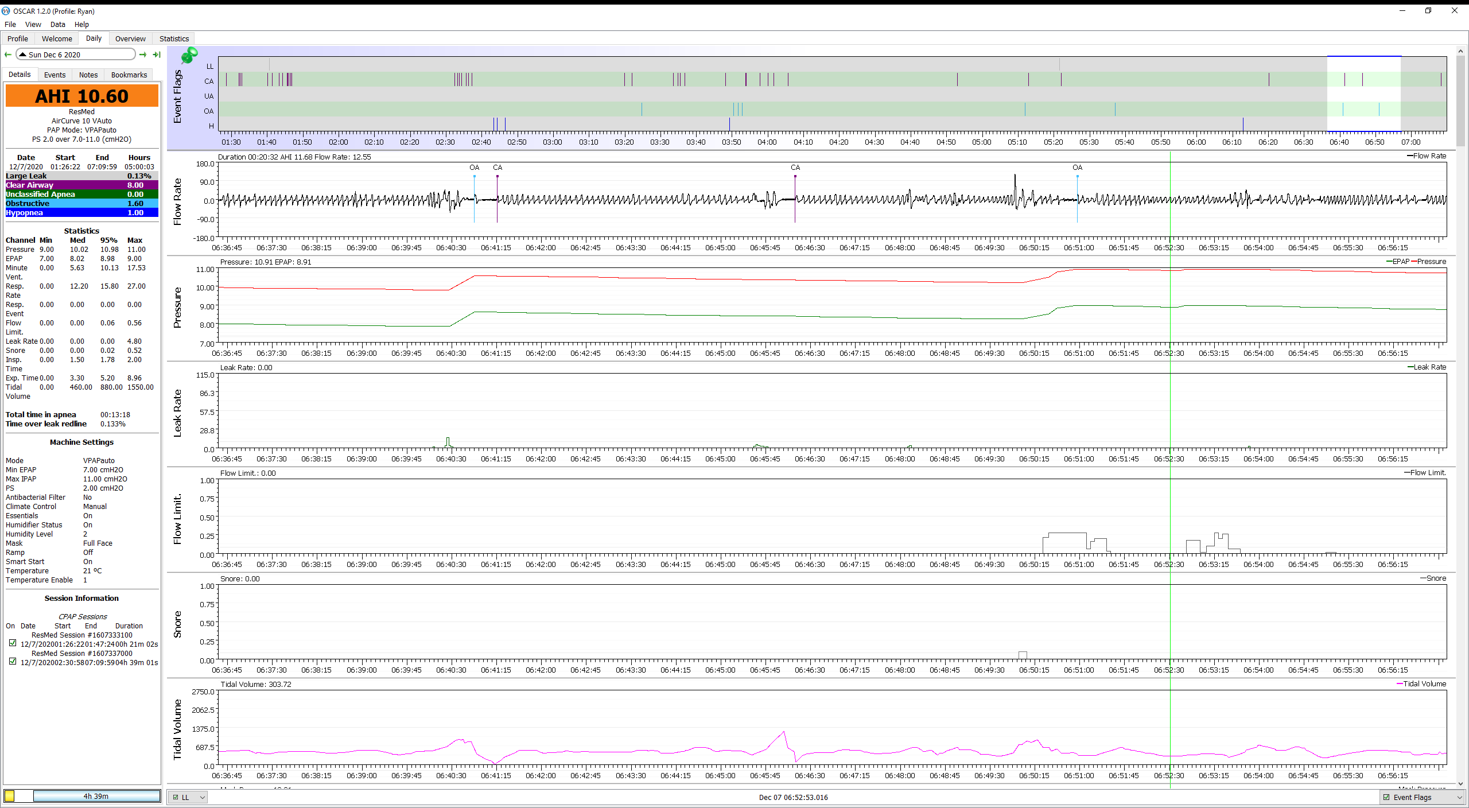
Task: Open the Help menu
Action: coord(81,25)
